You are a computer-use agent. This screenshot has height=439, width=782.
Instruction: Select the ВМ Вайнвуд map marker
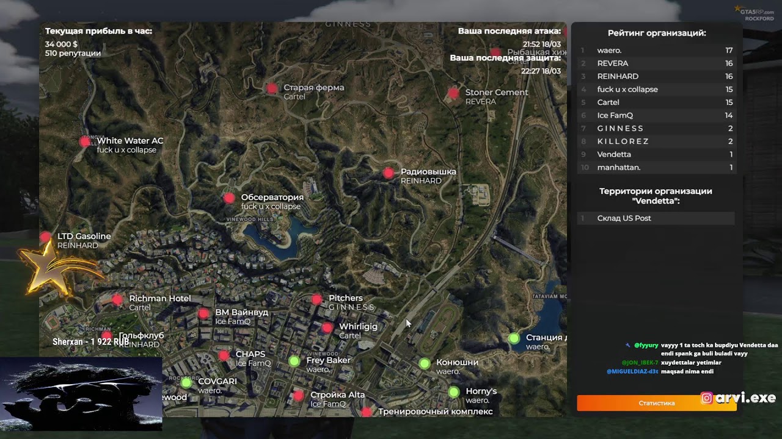(x=203, y=313)
